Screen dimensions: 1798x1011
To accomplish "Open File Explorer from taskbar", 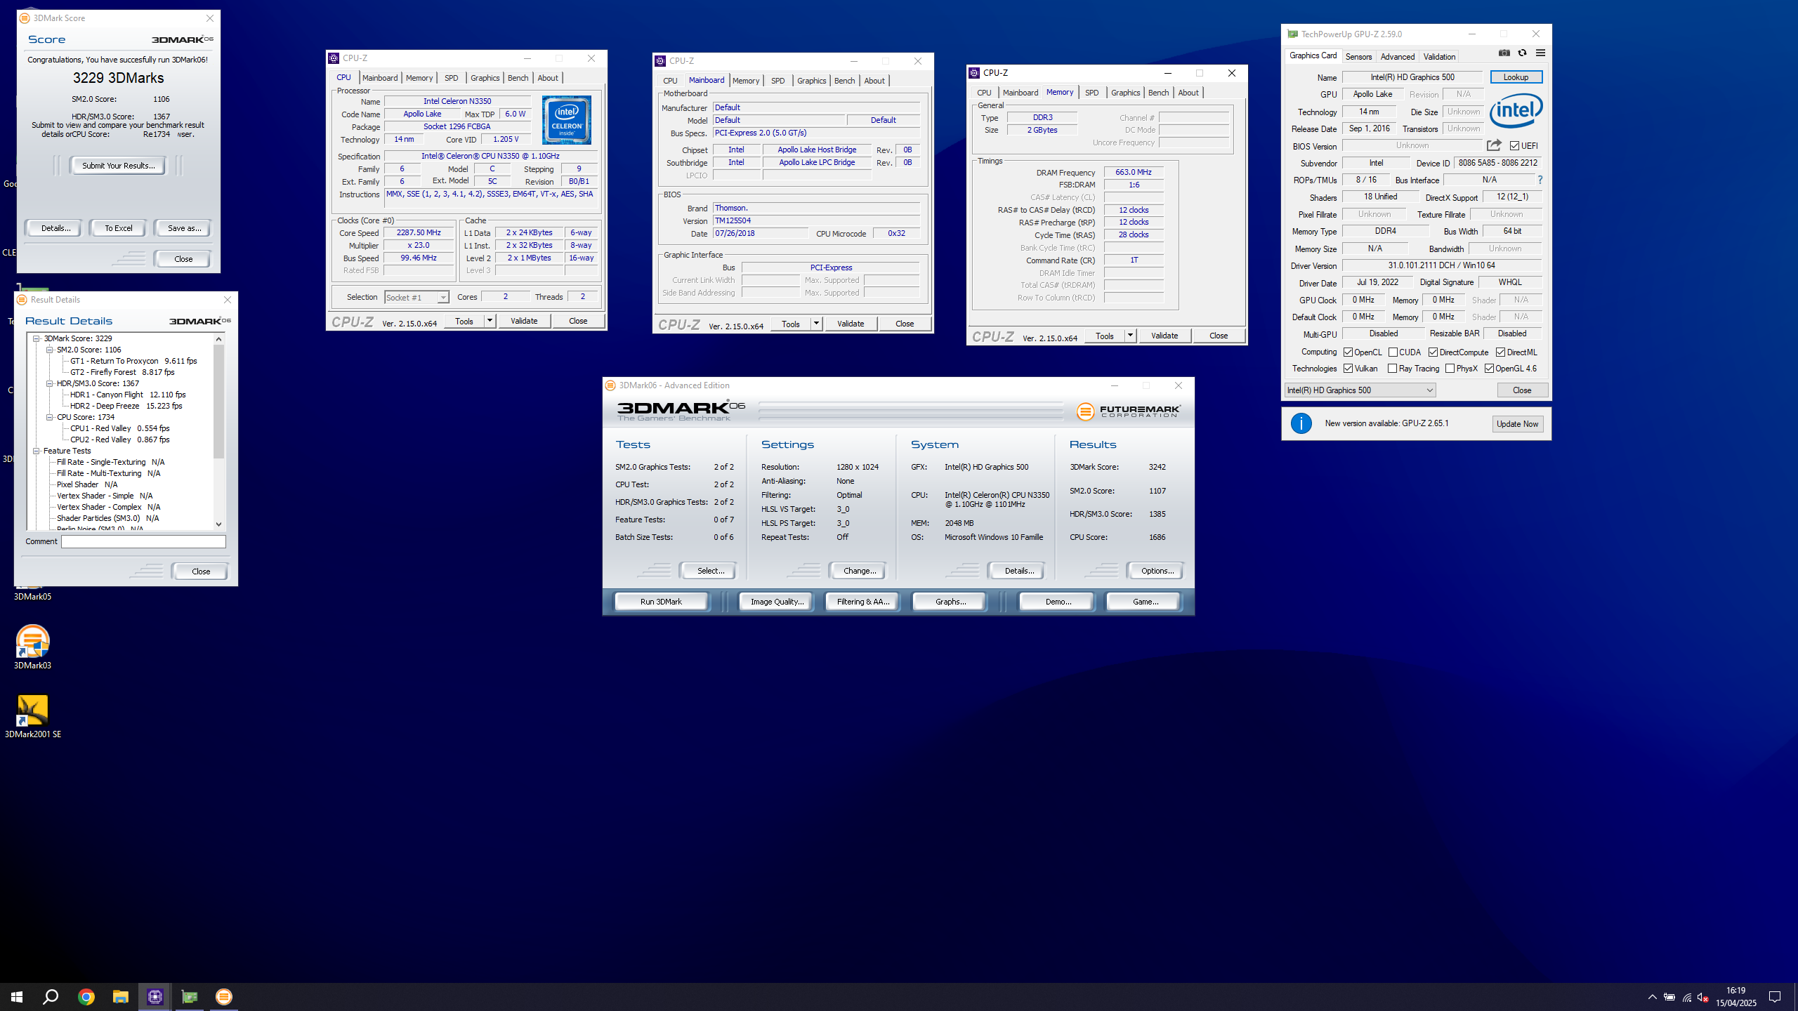I will click(120, 996).
